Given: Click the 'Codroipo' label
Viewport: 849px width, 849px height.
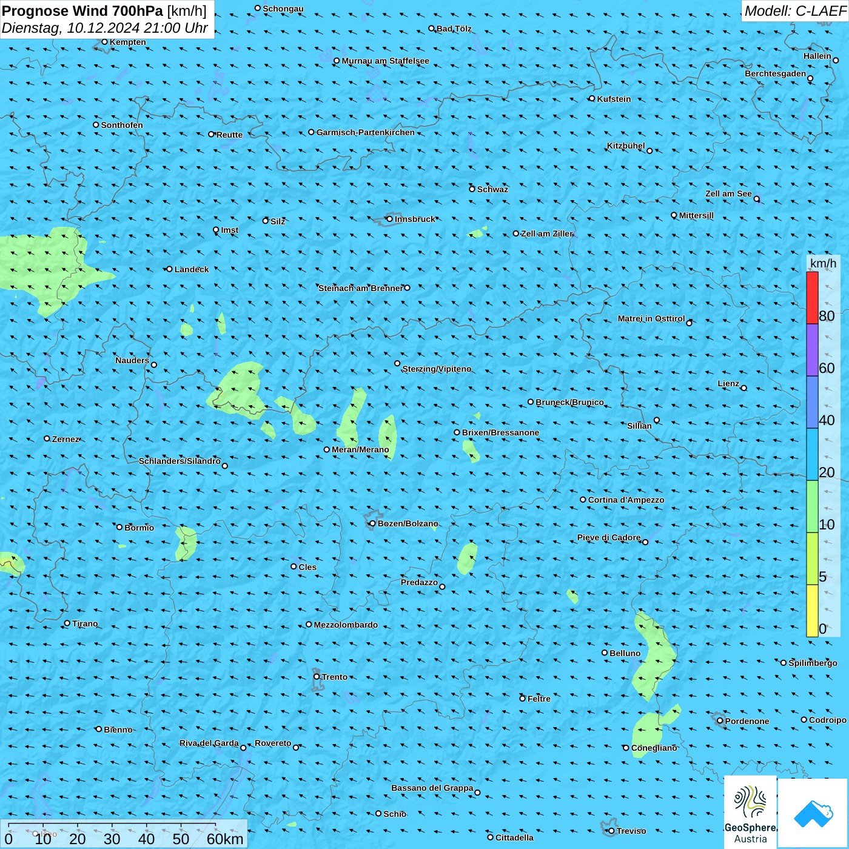Looking at the screenshot, I should coord(828,720).
